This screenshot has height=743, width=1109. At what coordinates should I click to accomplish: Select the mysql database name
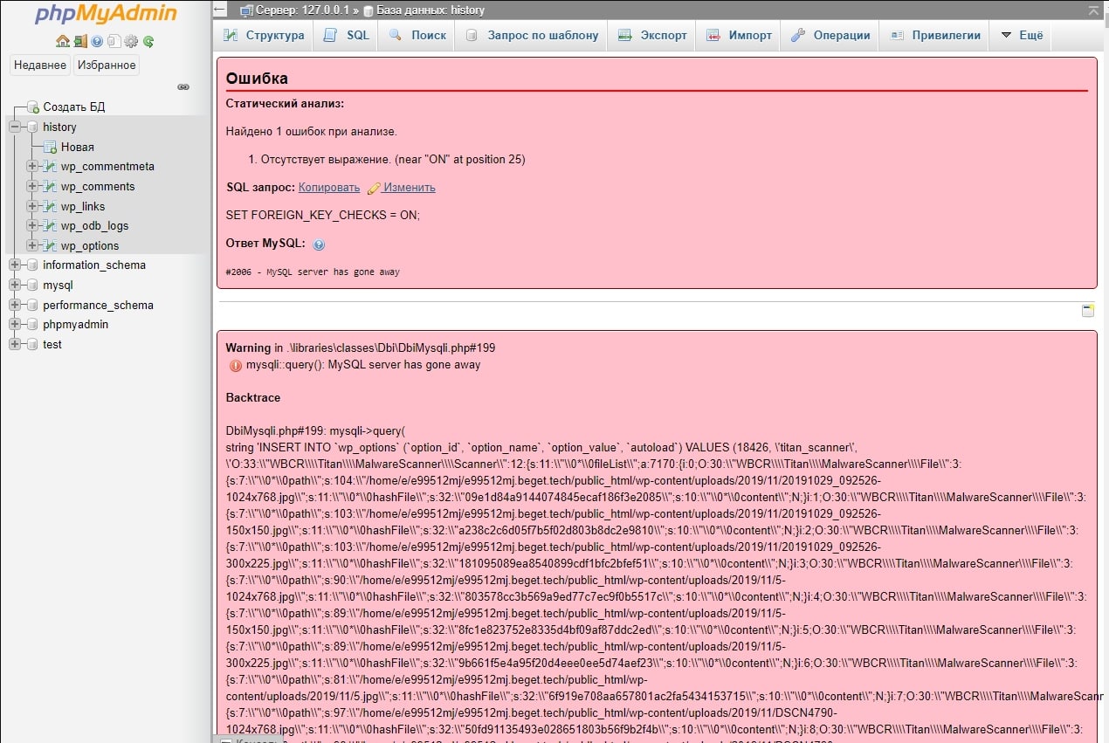[59, 285]
